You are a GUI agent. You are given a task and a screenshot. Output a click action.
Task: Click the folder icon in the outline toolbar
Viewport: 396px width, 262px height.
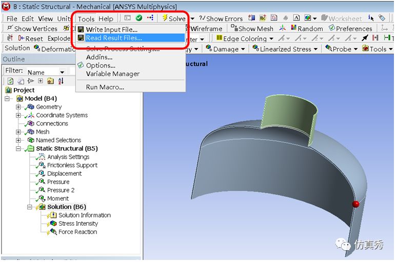(50, 81)
